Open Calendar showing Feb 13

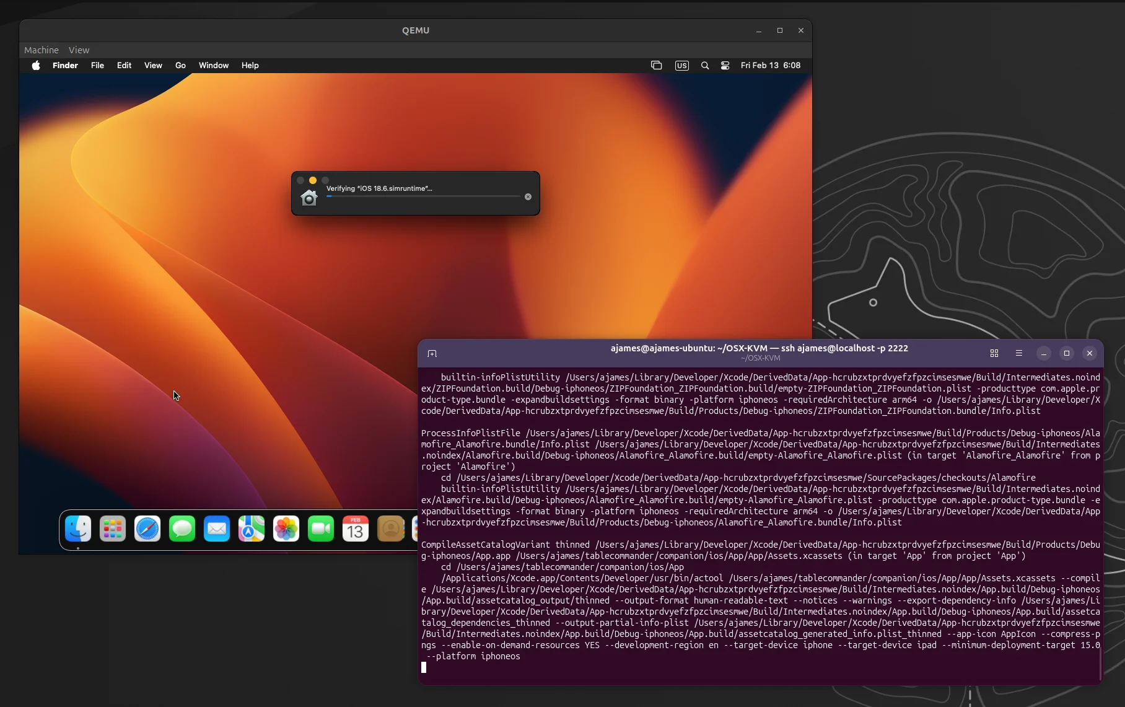(355, 529)
